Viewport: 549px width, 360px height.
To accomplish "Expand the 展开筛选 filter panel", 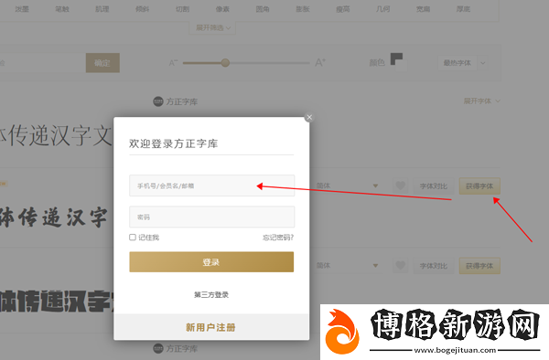I will click(x=212, y=27).
